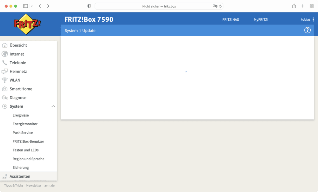Reload the page
This screenshot has width=318, height=192.
tap(220, 6)
